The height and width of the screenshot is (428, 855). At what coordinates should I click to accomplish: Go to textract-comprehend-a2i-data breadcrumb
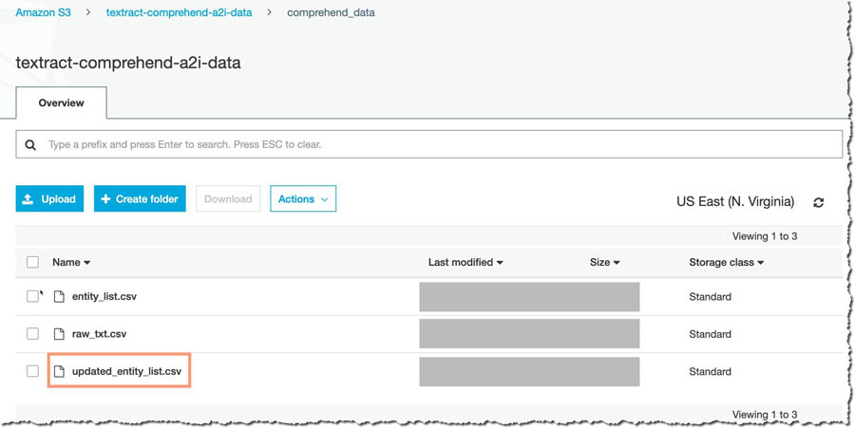click(x=179, y=12)
